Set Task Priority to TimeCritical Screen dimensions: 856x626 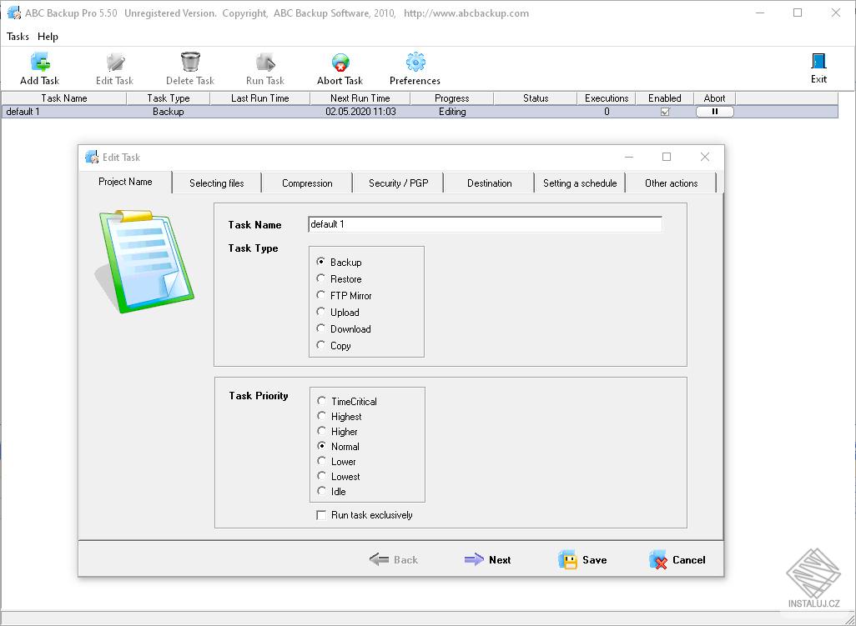[321, 401]
